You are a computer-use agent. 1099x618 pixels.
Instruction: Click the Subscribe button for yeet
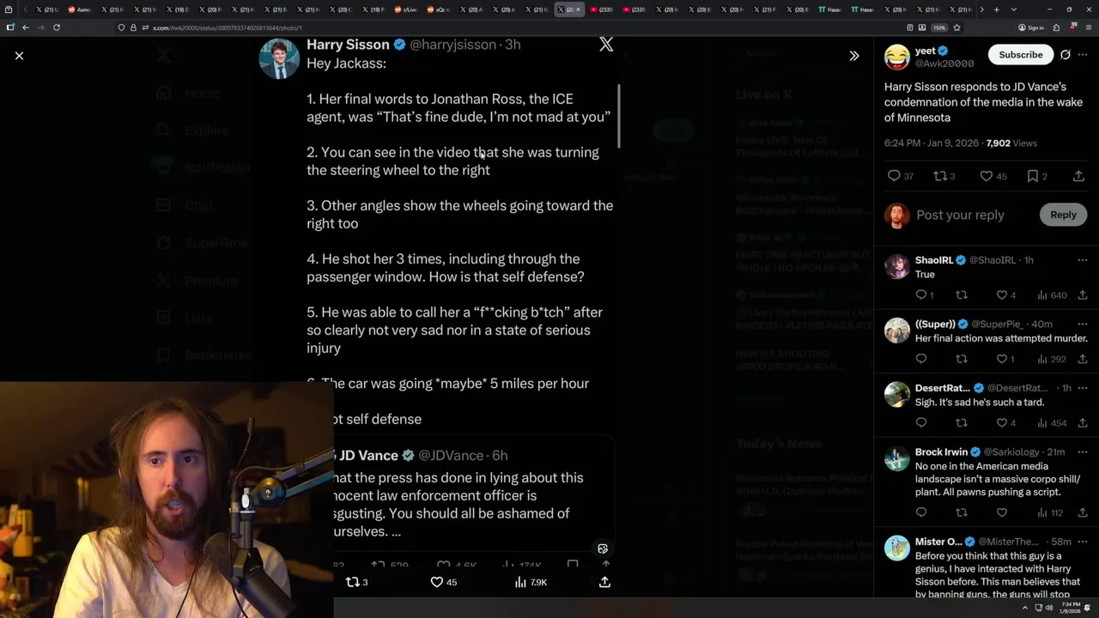tap(1021, 55)
